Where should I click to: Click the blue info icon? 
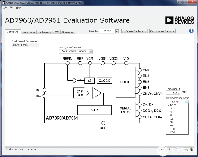pyautogui.click(x=191, y=31)
